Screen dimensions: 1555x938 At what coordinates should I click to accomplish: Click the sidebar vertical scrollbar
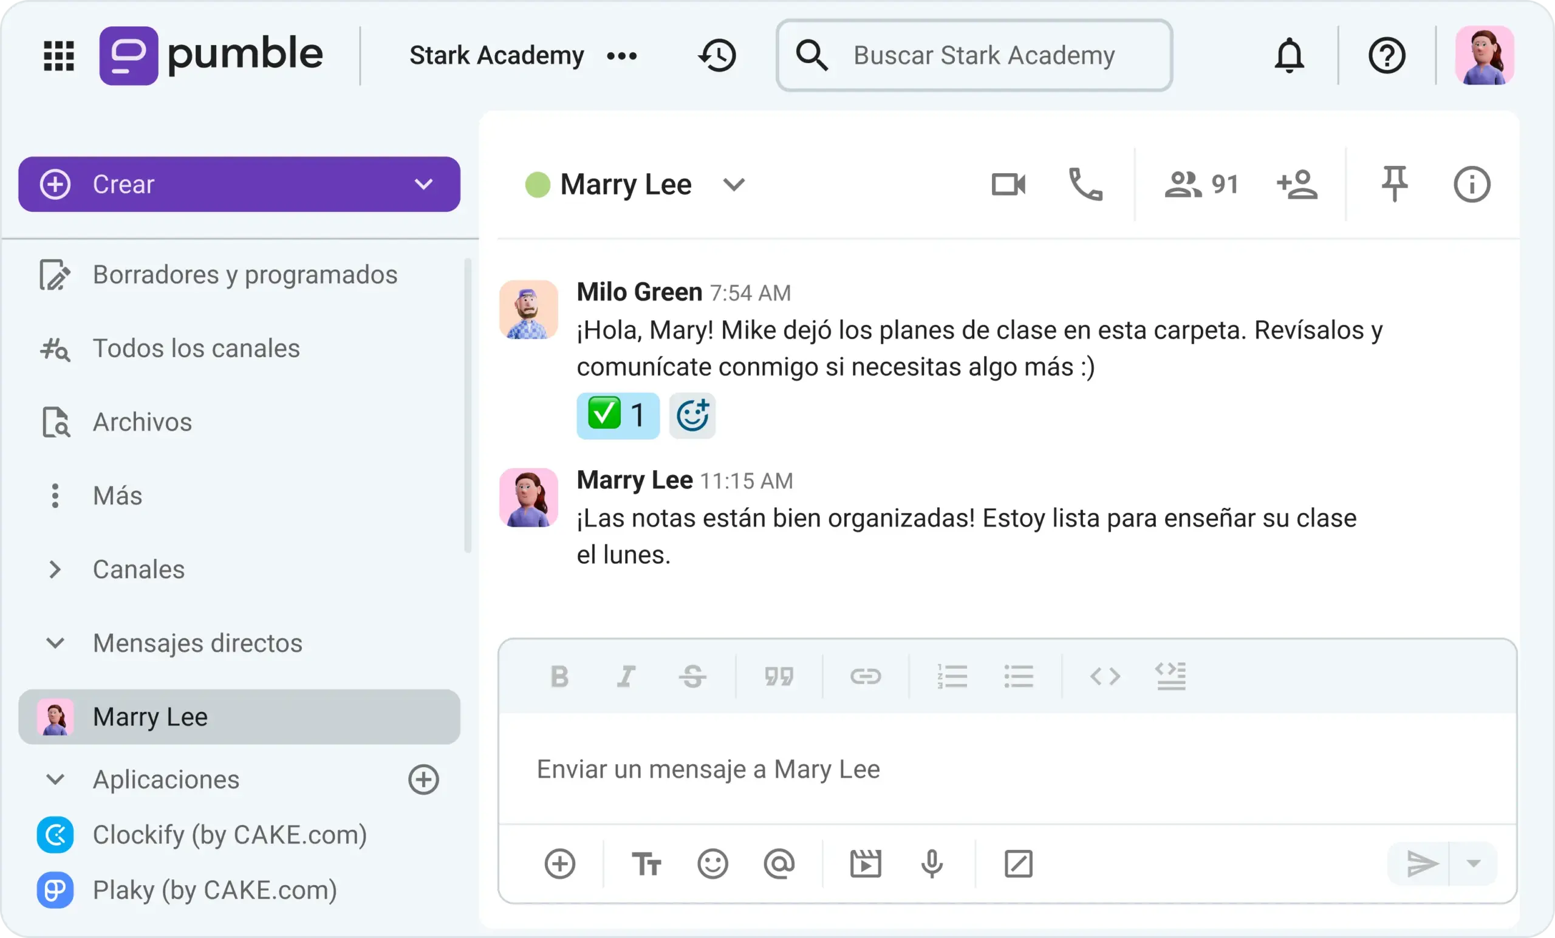(468, 406)
